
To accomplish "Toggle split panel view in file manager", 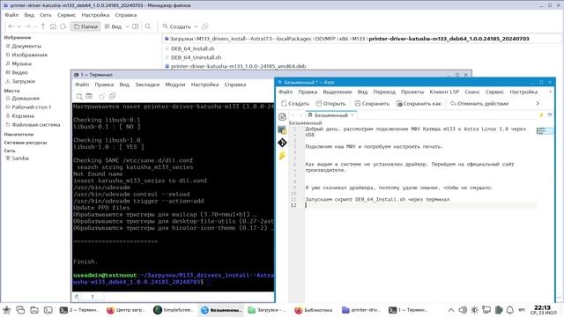I will pyautogui.click(x=136, y=26).
